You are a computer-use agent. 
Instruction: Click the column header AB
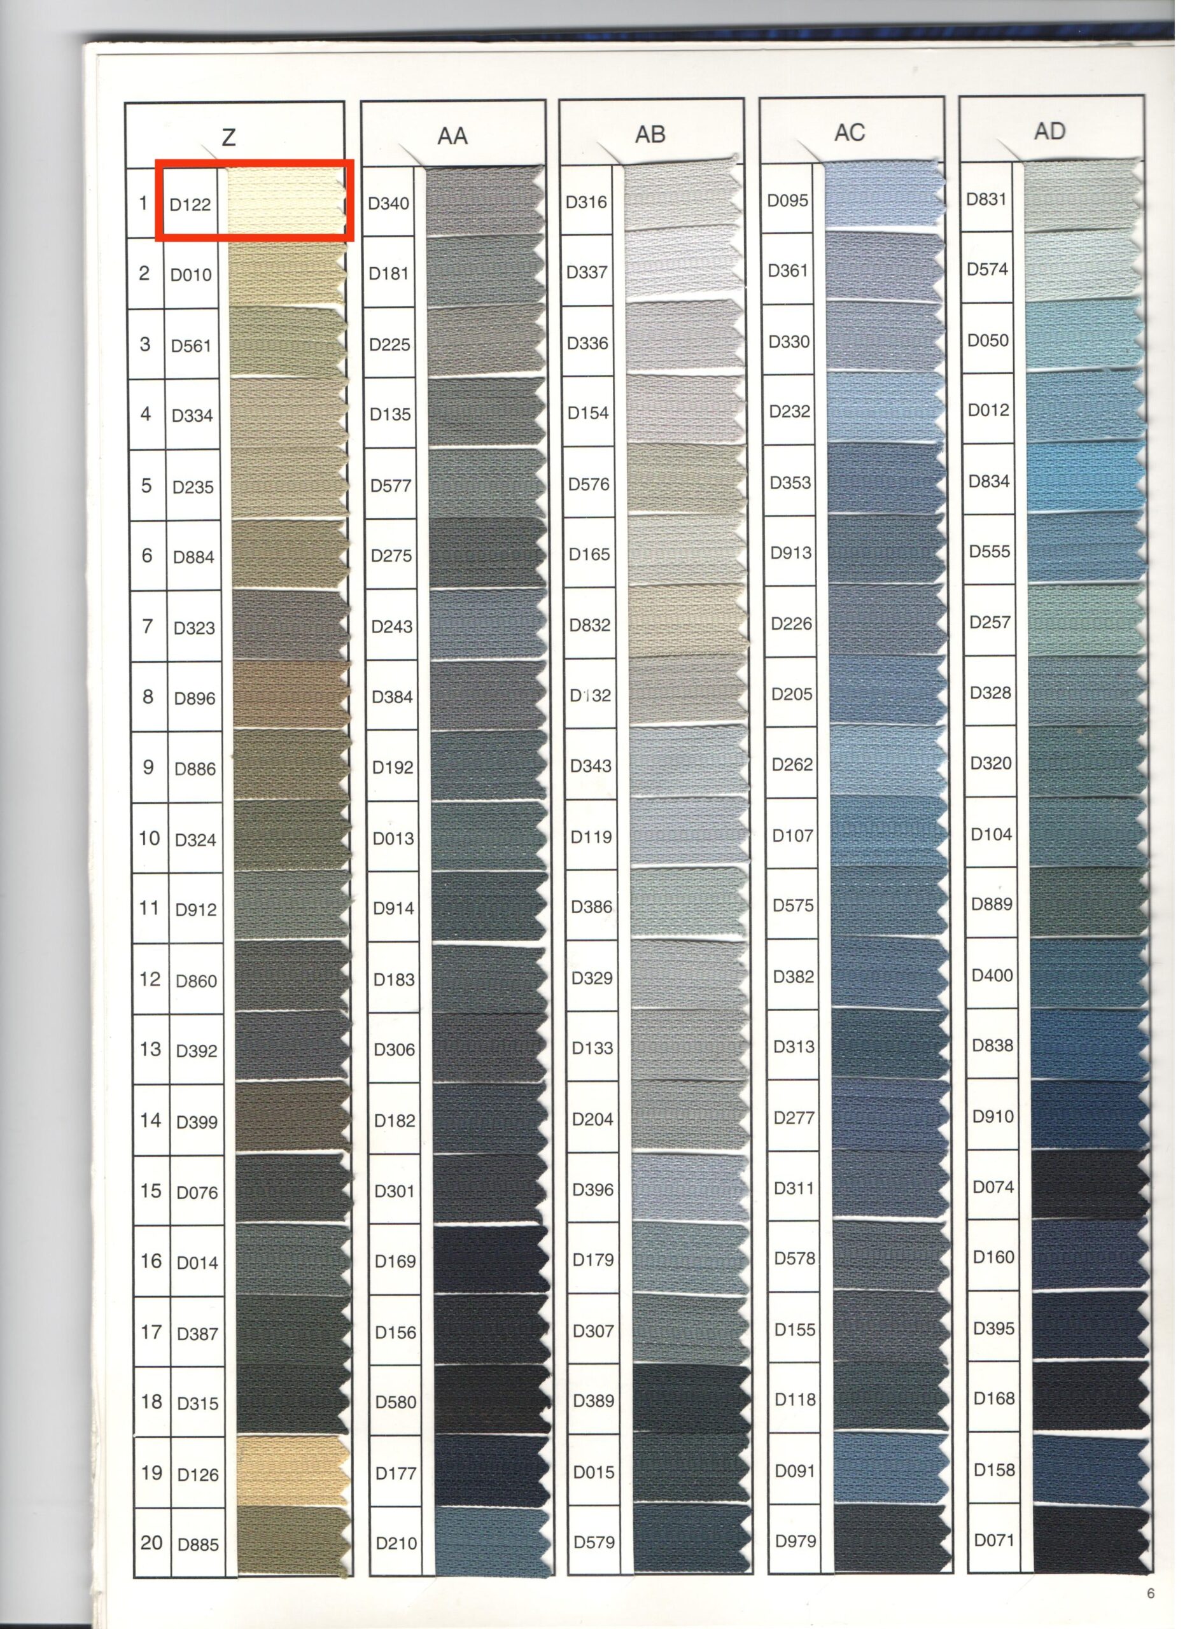coord(650,134)
